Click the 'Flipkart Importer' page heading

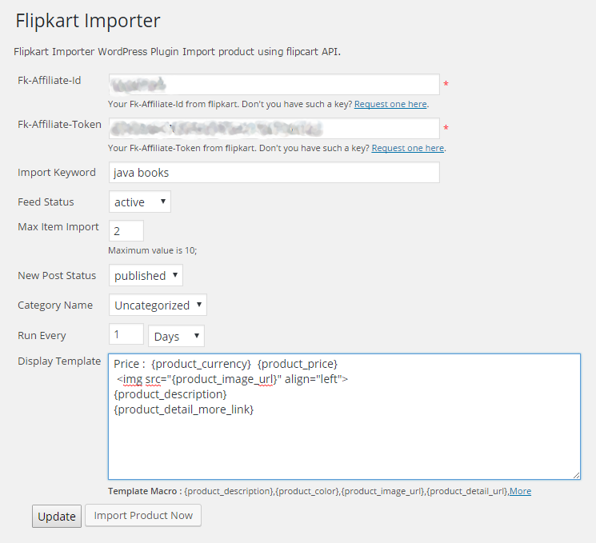pyautogui.click(x=88, y=21)
